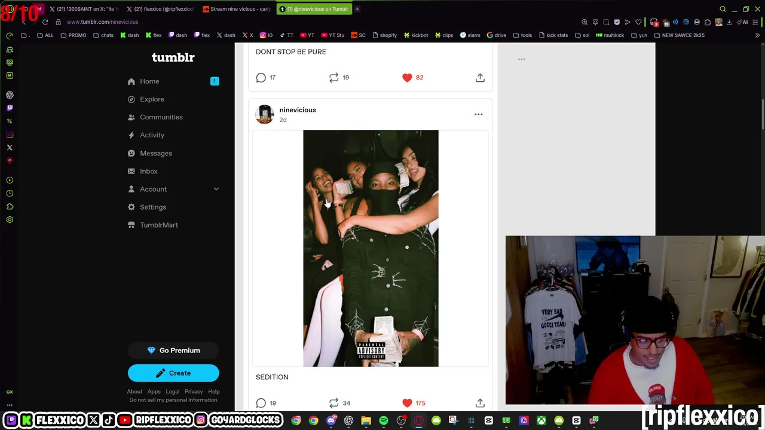The height and width of the screenshot is (430, 765).
Task: Open the shopify bookmark
Action: click(384, 35)
